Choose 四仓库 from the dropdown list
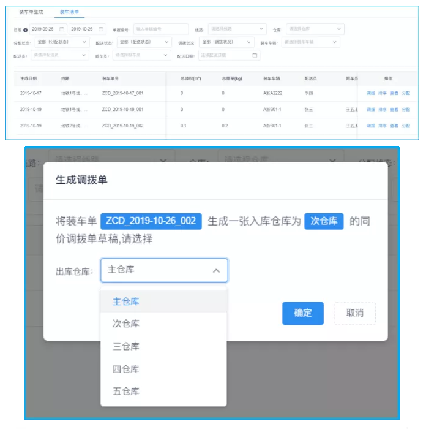 tap(163, 369)
